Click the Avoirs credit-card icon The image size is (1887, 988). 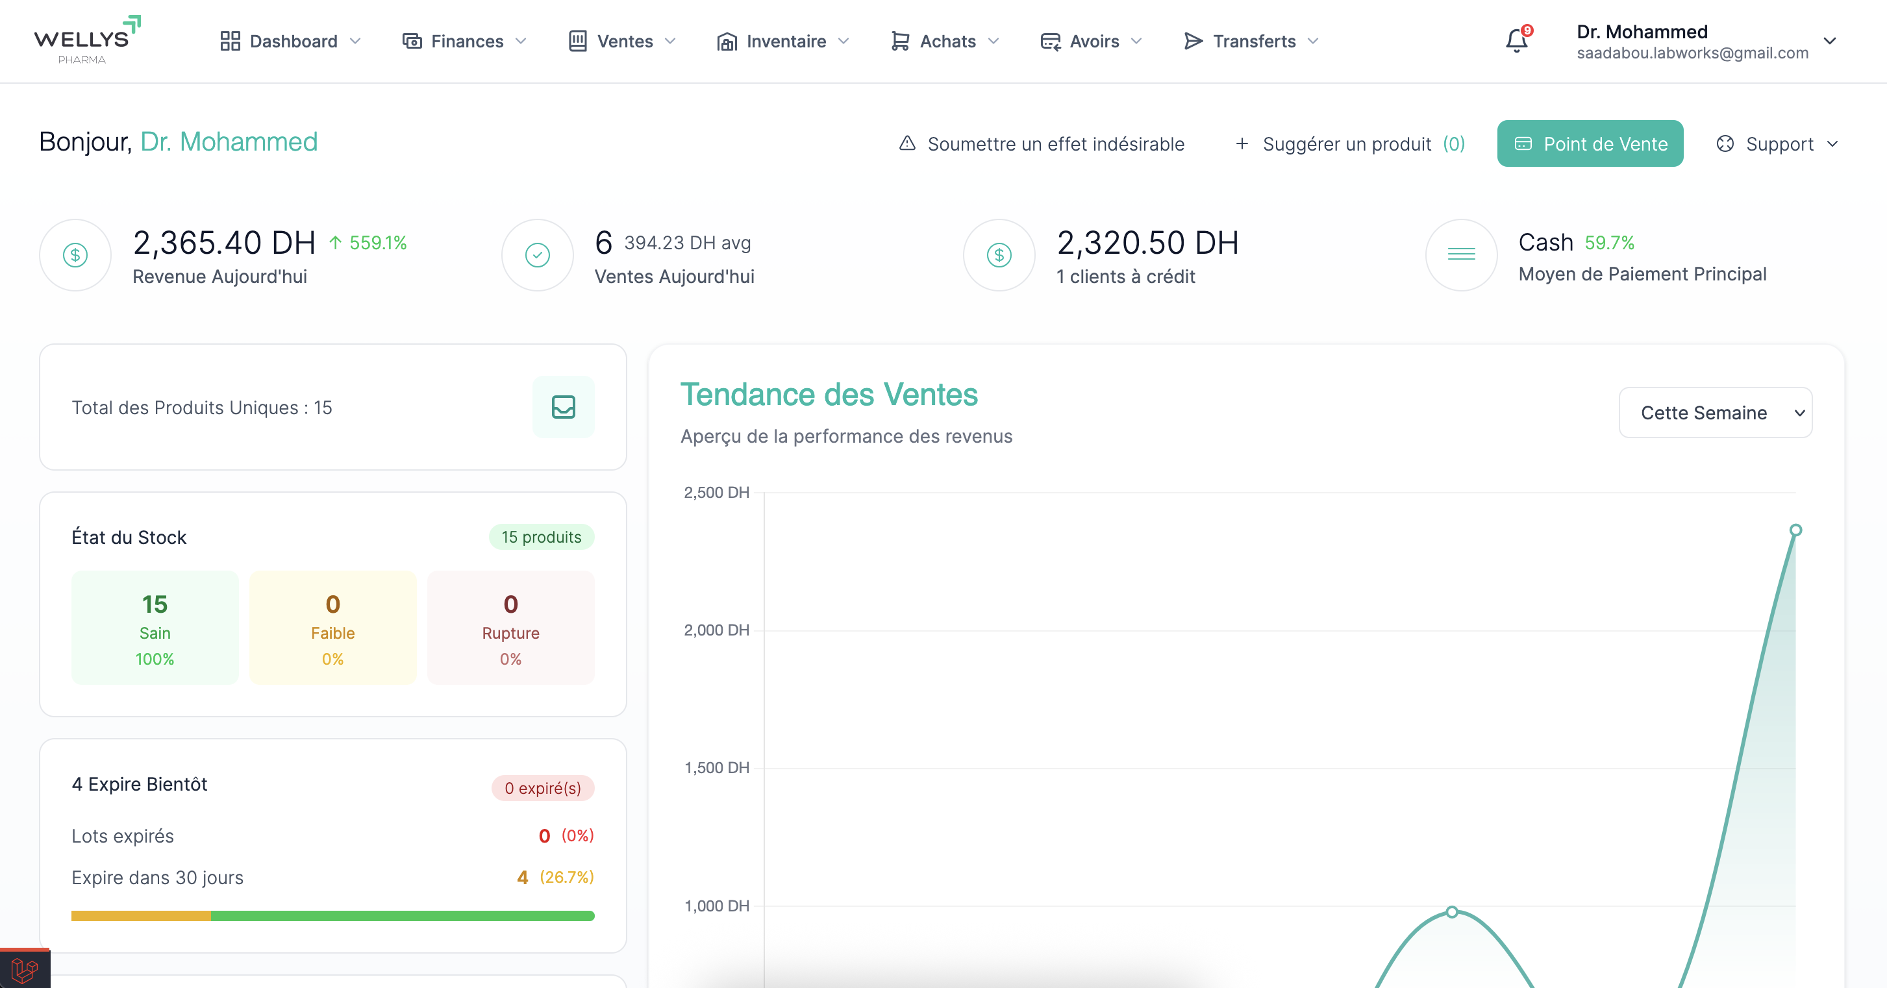[x=1050, y=41]
